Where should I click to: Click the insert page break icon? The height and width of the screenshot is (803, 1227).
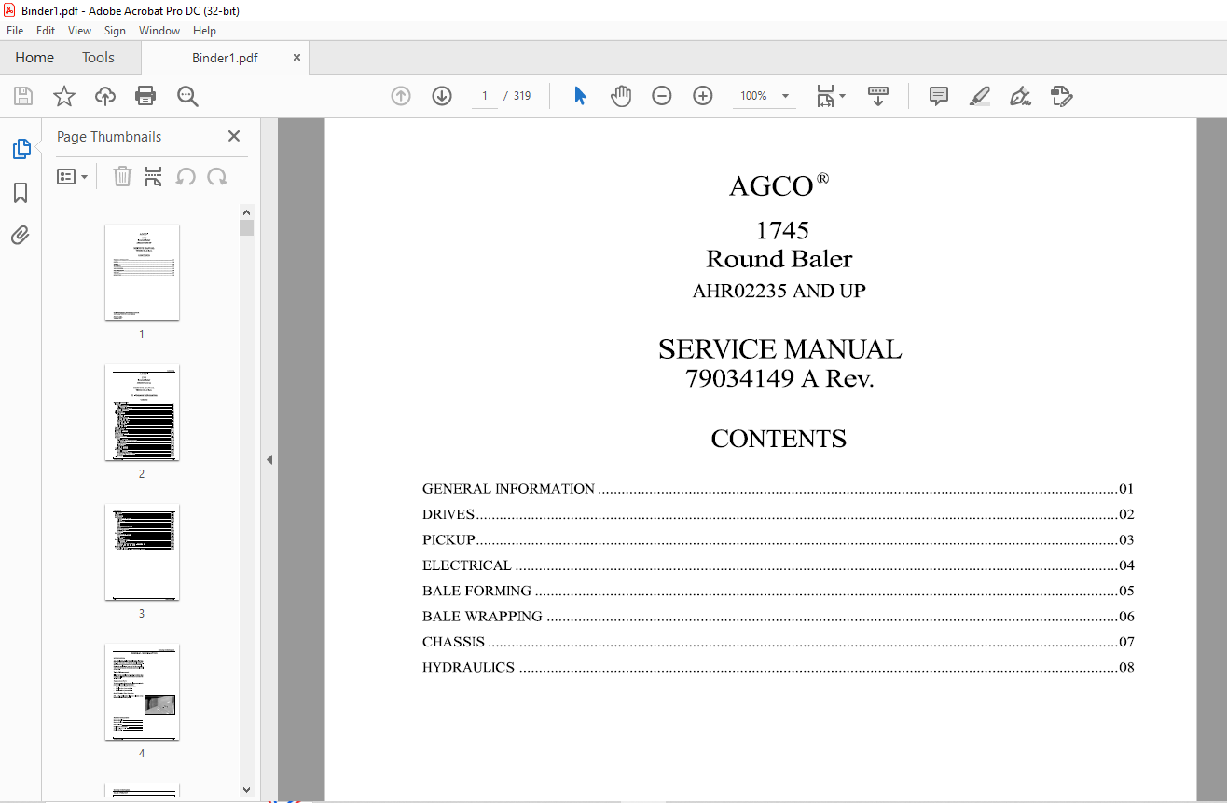click(x=154, y=176)
